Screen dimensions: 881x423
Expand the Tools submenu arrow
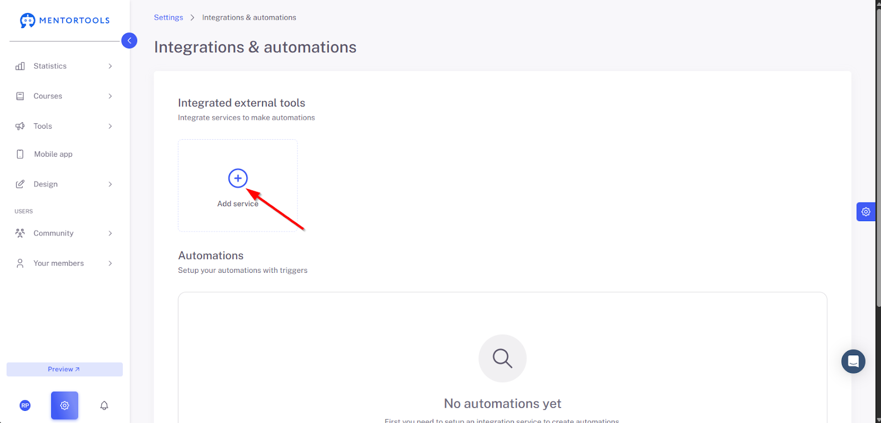[x=110, y=127]
